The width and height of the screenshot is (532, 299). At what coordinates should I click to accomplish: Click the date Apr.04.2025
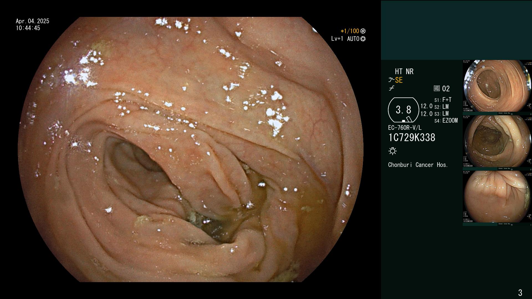click(x=32, y=21)
